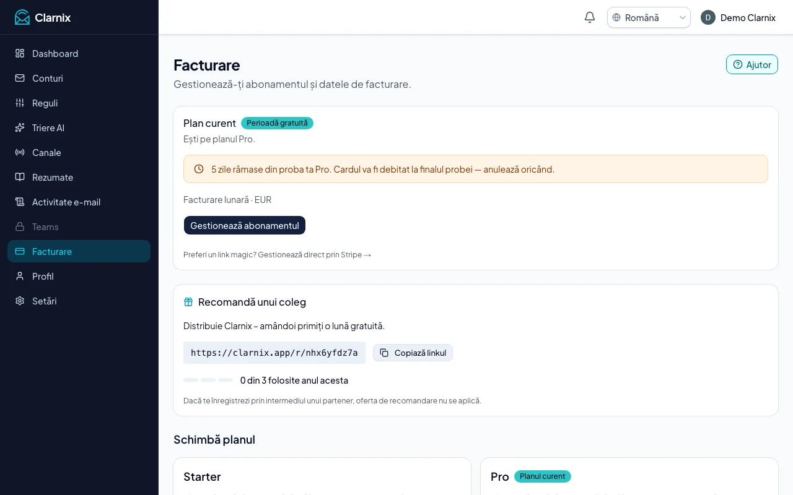Click the copy icon in Copiază linkul

coord(384,353)
